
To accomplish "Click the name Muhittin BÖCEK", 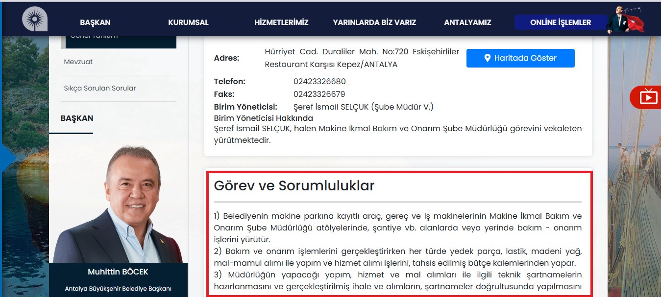I will (118, 272).
